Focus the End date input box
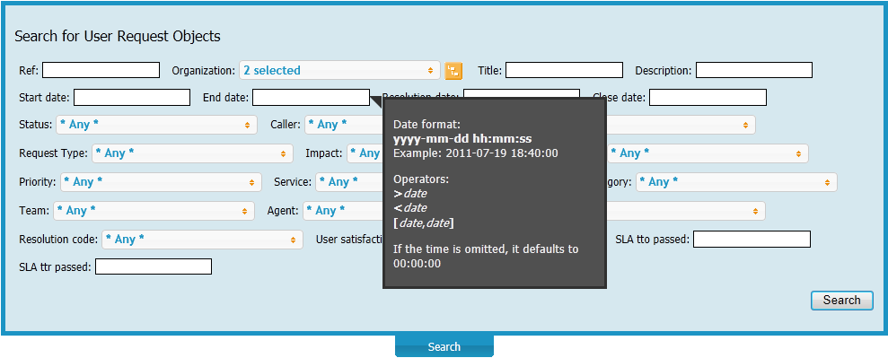This screenshot has width=888, height=358. (x=311, y=97)
